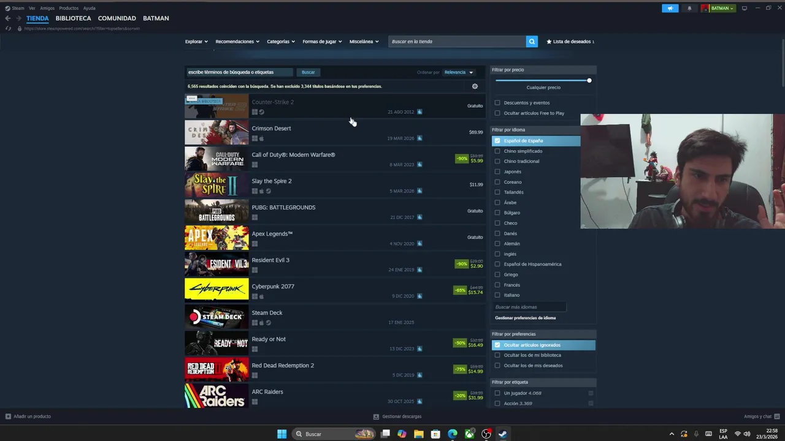Viewport: 785px width, 441px height.
Task: Open the BATMAN account dropdown
Action: (718, 8)
